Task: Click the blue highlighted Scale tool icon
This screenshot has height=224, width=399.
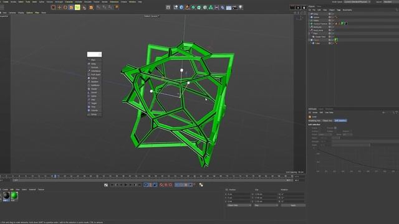Action: (x=71, y=7)
